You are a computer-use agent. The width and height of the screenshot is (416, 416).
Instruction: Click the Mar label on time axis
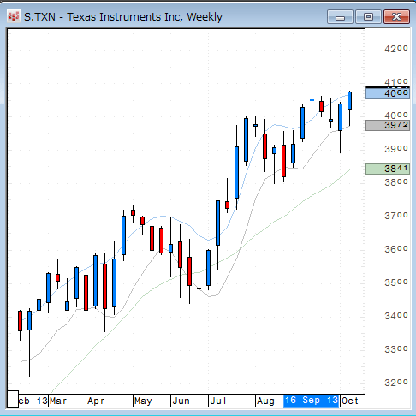click(58, 401)
